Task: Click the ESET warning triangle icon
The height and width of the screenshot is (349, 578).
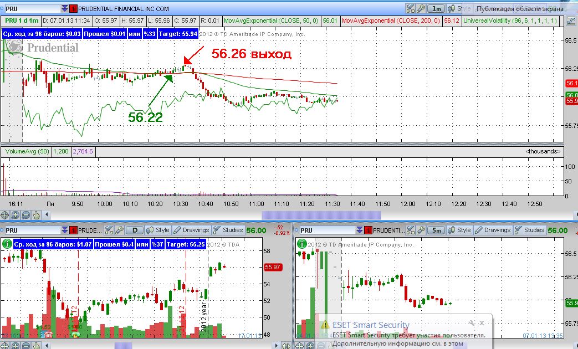Action: (325, 325)
